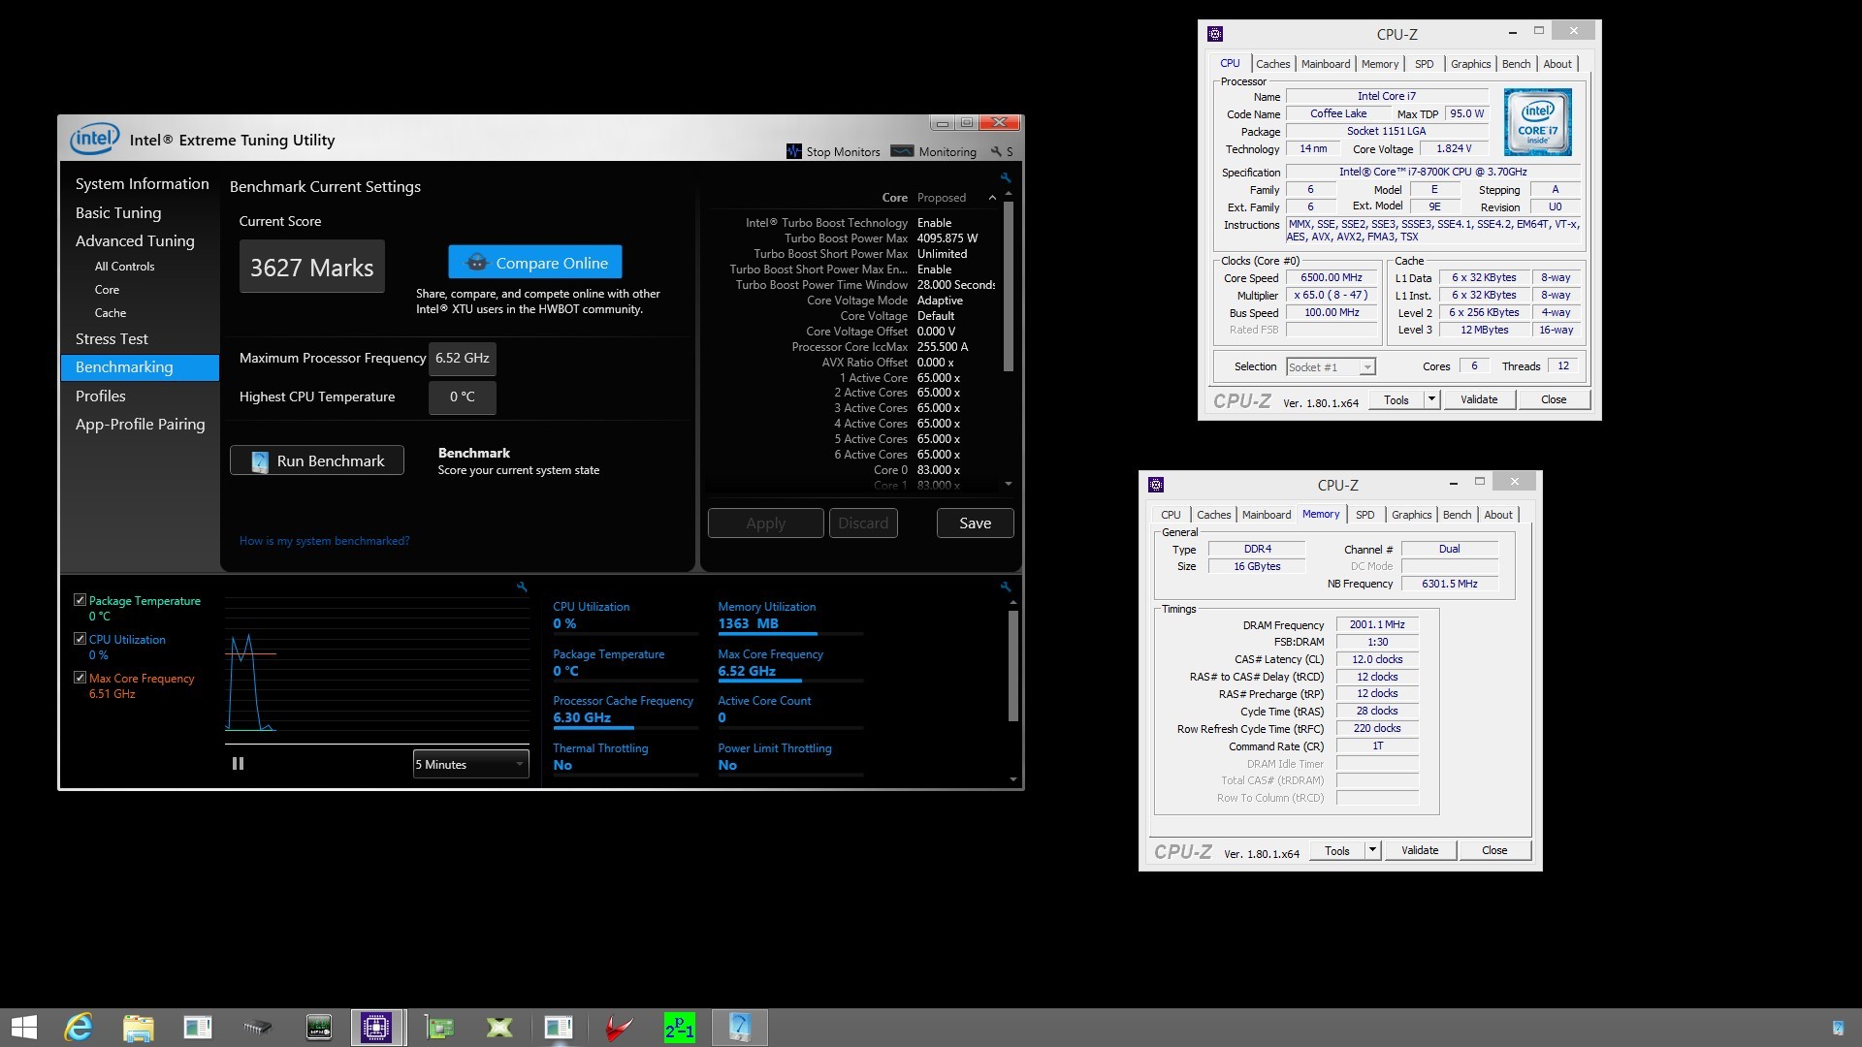Click the wrench icon above the monitoring graph
The width and height of the screenshot is (1862, 1047).
pyautogui.click(x=522, y=587)
